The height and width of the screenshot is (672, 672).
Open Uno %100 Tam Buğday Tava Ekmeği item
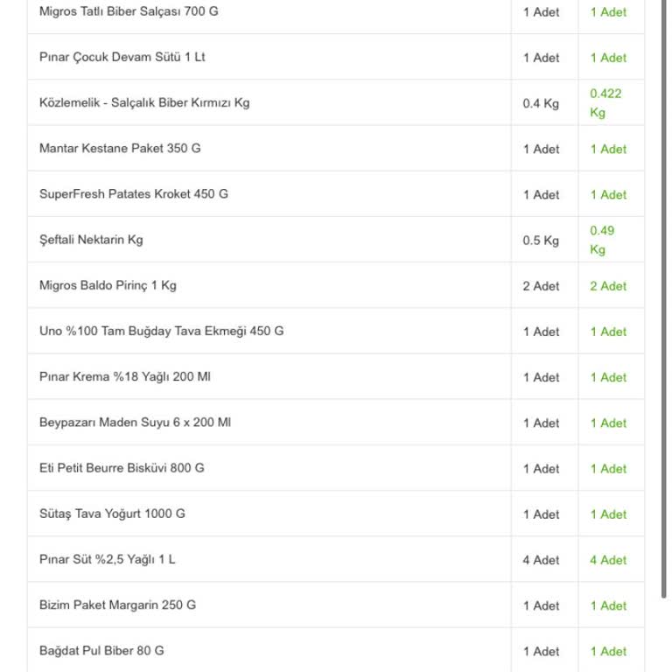(x=161, y=331)
